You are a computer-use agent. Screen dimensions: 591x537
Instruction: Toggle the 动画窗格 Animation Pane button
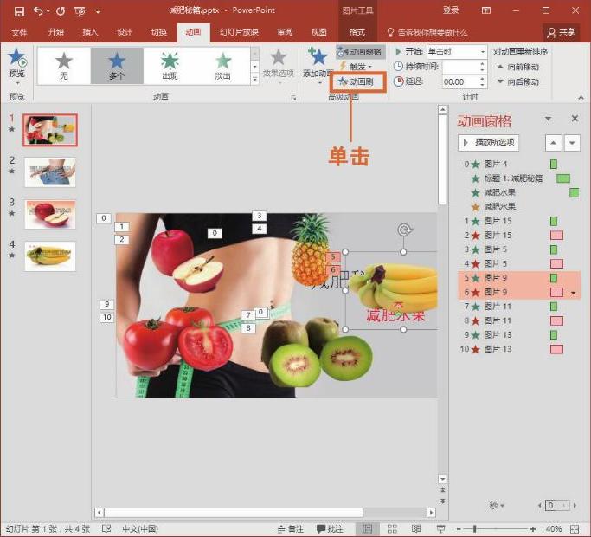click(x=360, y=52)
